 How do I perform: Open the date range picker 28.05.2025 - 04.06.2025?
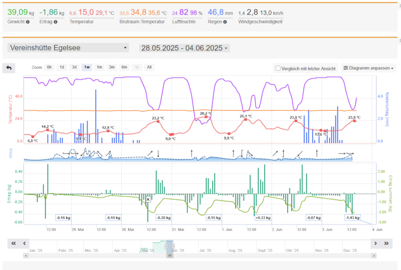click(184, 48)
